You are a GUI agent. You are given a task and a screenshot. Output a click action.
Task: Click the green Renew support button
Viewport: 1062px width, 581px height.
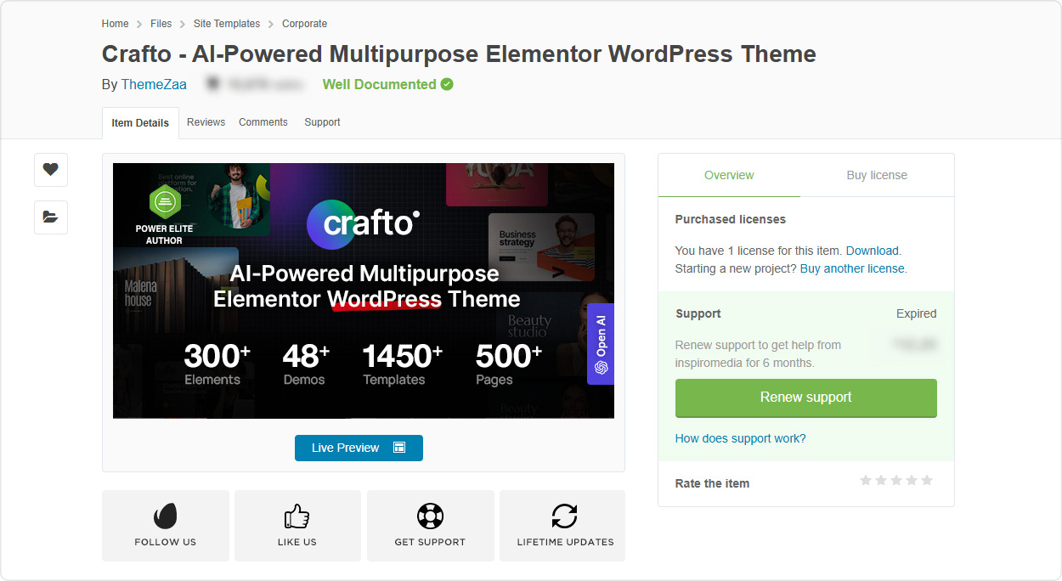(x=806, y=398)
